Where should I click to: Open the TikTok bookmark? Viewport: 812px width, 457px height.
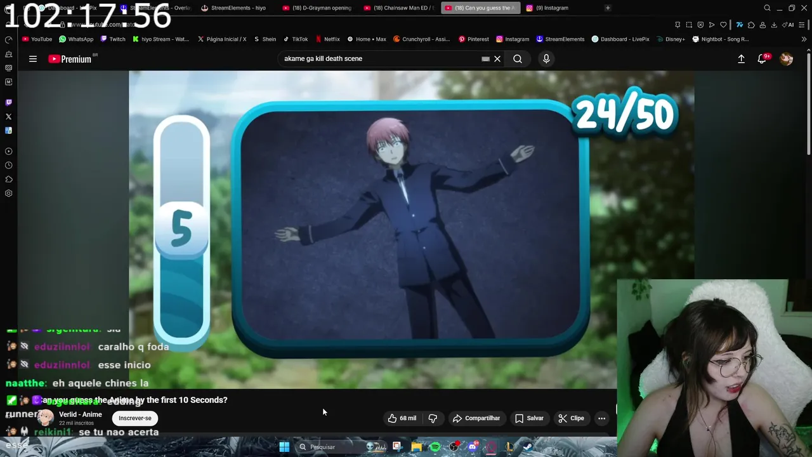296,39
